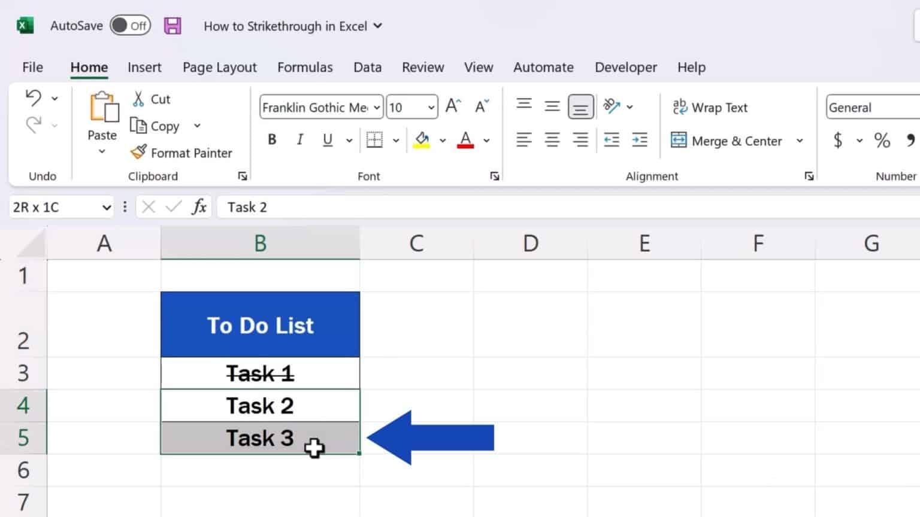
Task: Toggle AutoSave on
Action: point(130,26)
